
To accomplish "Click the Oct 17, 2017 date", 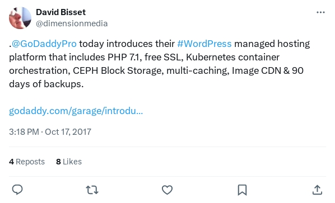I will click(x=68, y=132).
